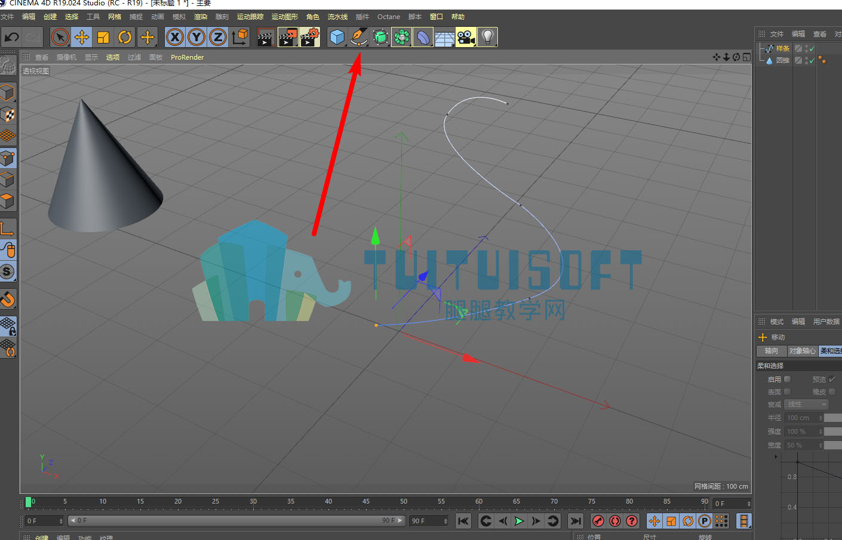Toggle the 表面 checkbox
Viewport: 842px width, 540px height.
(x=788, y=391)
